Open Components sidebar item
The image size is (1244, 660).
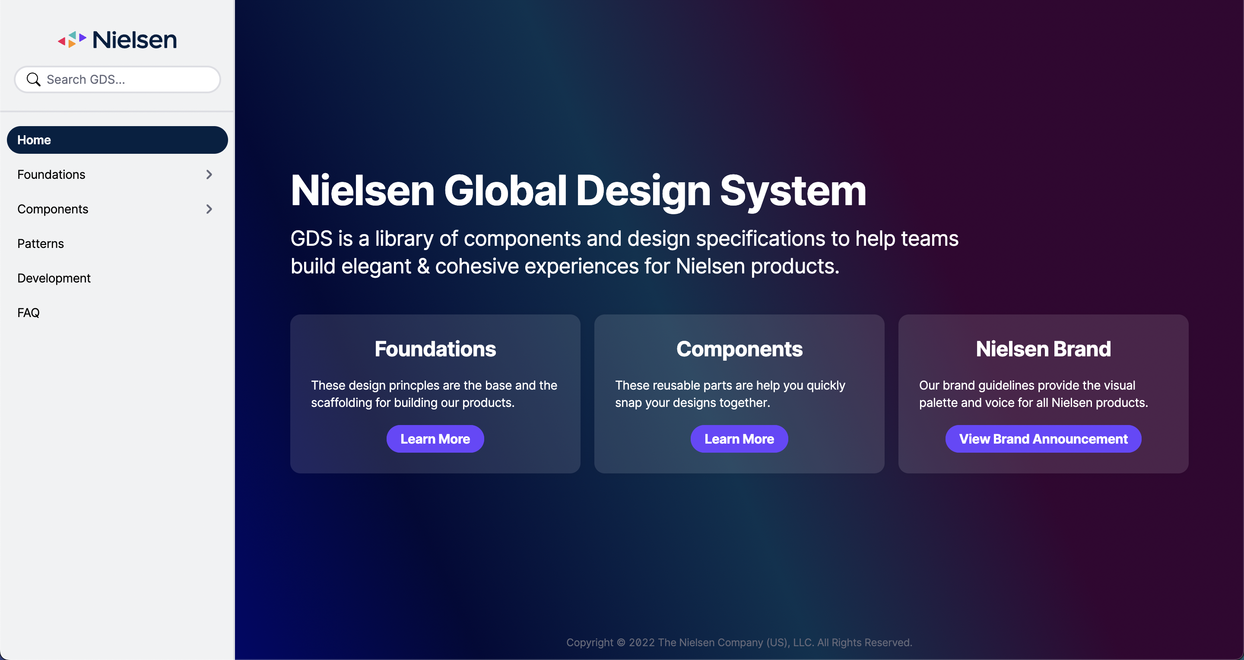53,209
